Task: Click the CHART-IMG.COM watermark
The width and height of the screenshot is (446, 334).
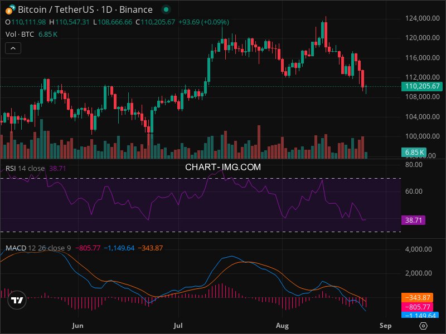Action: (x=223, y=166)
